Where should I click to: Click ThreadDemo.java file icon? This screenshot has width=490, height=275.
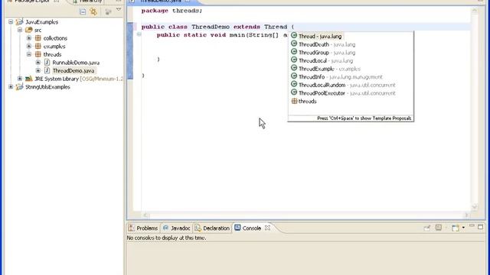pos(47,70)
